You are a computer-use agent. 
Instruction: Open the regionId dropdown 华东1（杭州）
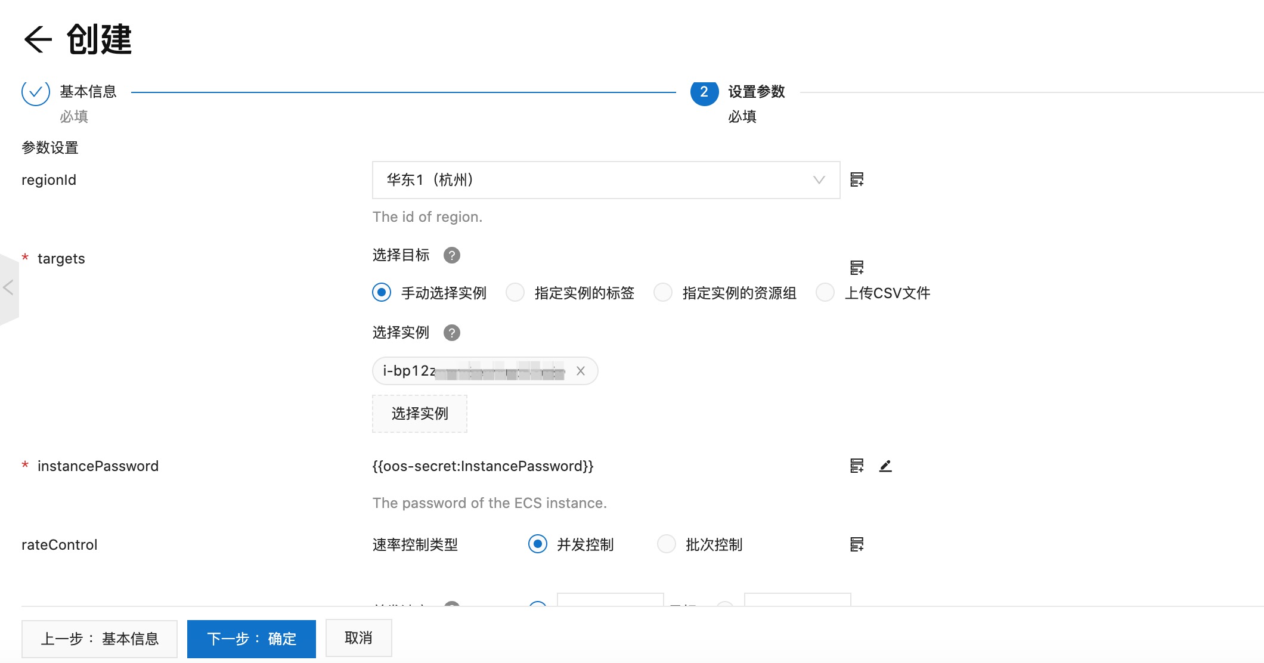606,180
